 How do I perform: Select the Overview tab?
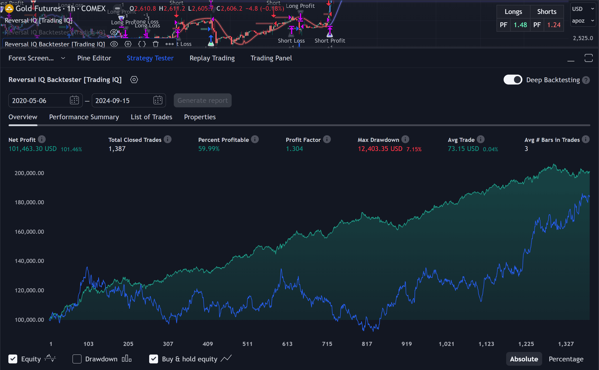tap(23, 117)
